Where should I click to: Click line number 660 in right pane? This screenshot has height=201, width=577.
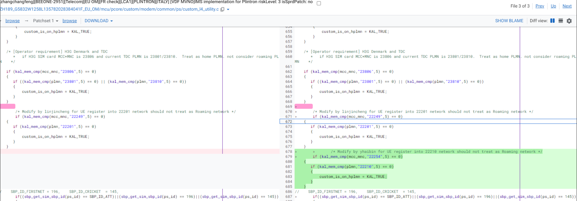(x=289, y=57)
